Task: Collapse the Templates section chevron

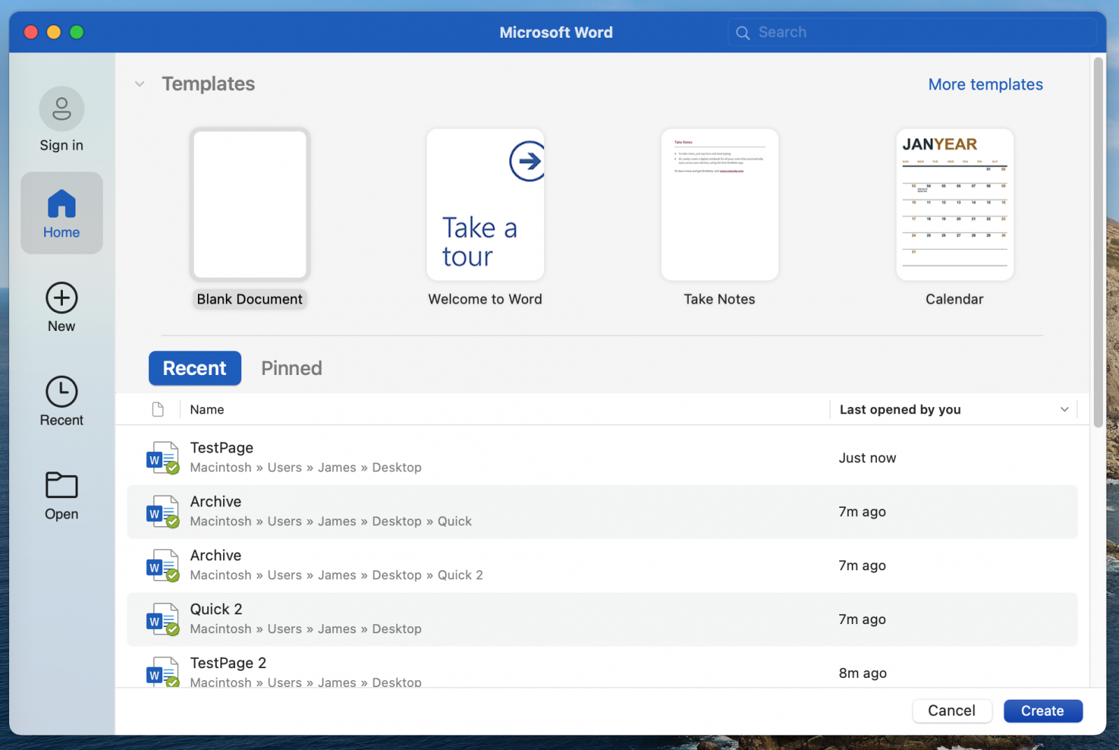Action: pyautogui.click(x=140, y=84)
